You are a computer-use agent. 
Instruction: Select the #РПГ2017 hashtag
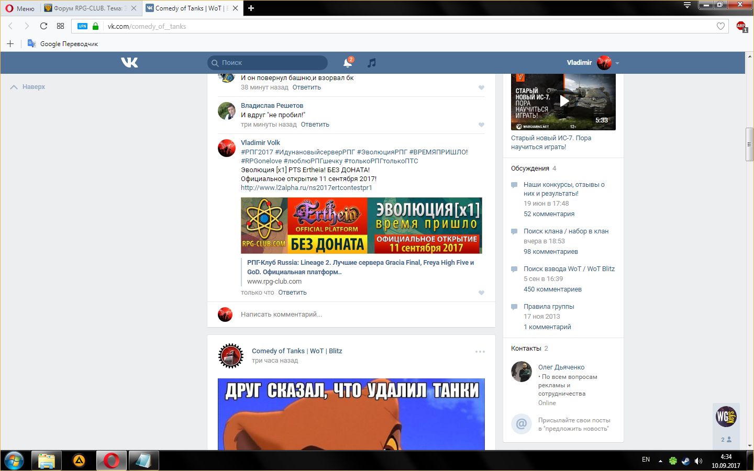[x=257, y=152]
